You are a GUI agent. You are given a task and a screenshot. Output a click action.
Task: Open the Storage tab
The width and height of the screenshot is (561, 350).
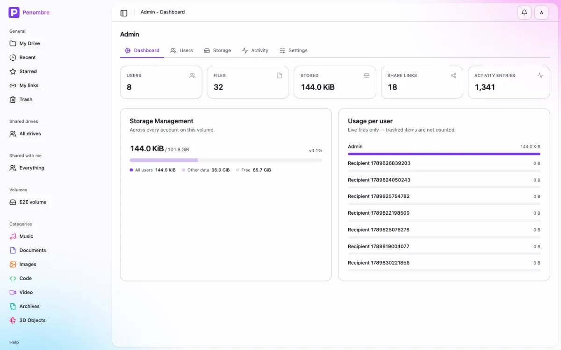coord(217,50)
